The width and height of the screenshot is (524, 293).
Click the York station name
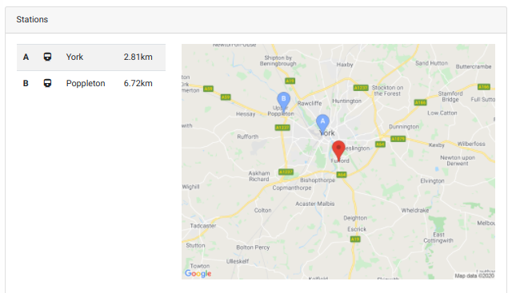[x=74, y=57]
